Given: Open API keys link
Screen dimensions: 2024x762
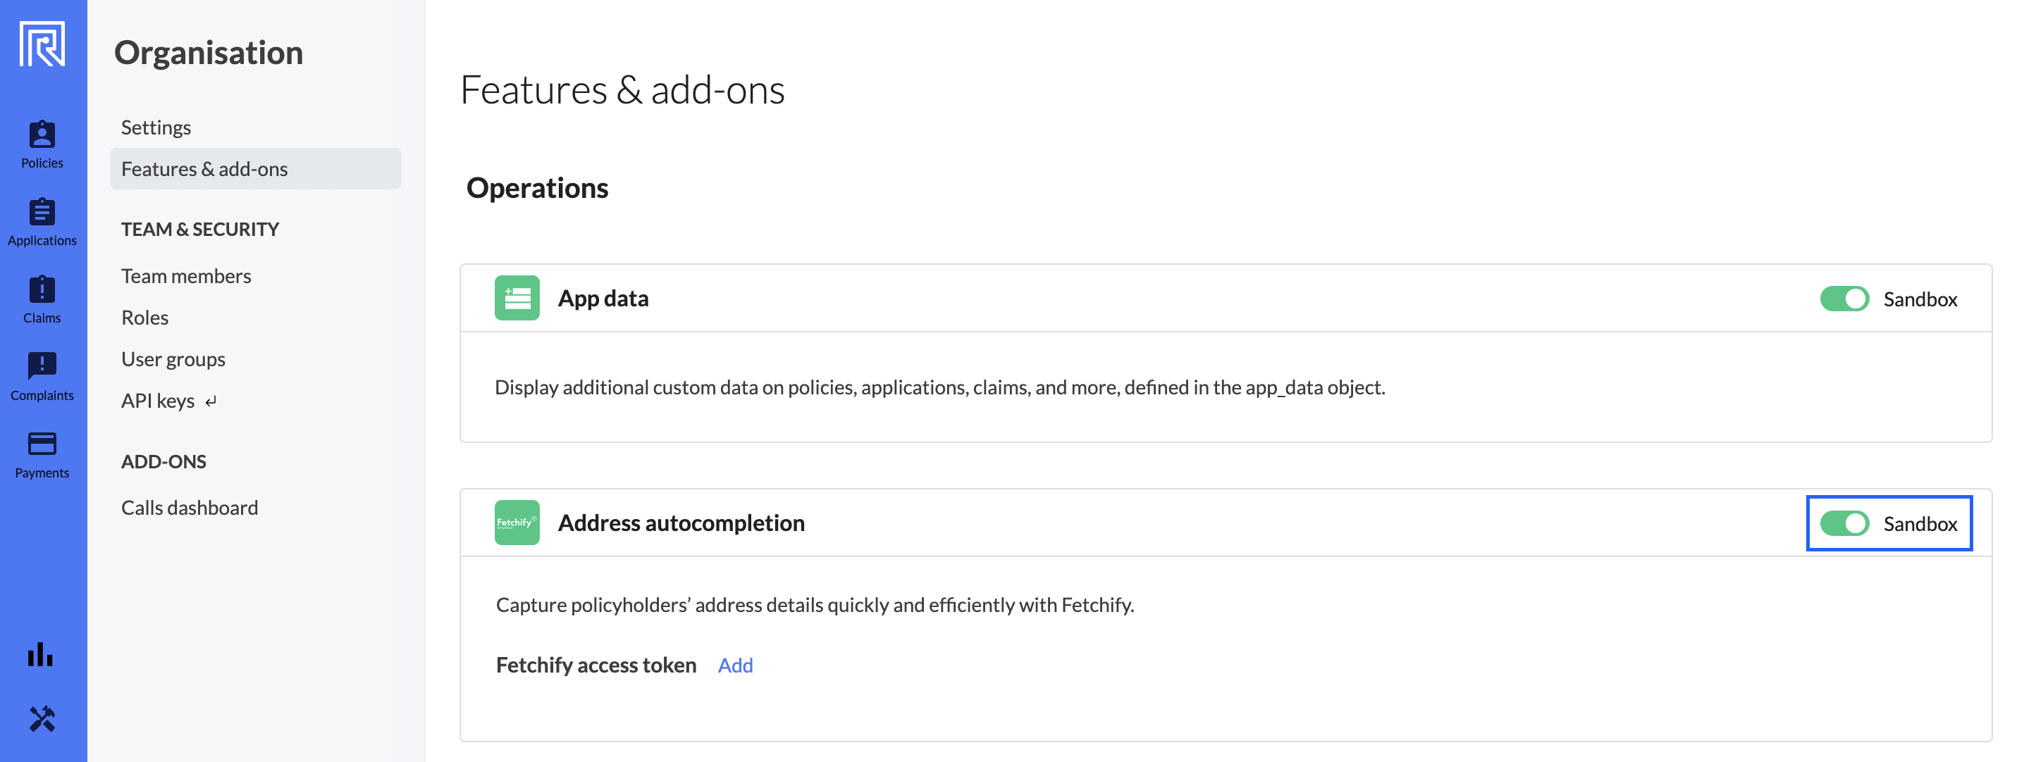Looking at the screenshot, I should tap(158, 401).
